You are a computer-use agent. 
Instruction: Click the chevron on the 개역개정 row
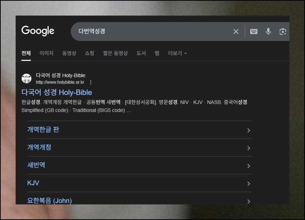tap(249, 148)
